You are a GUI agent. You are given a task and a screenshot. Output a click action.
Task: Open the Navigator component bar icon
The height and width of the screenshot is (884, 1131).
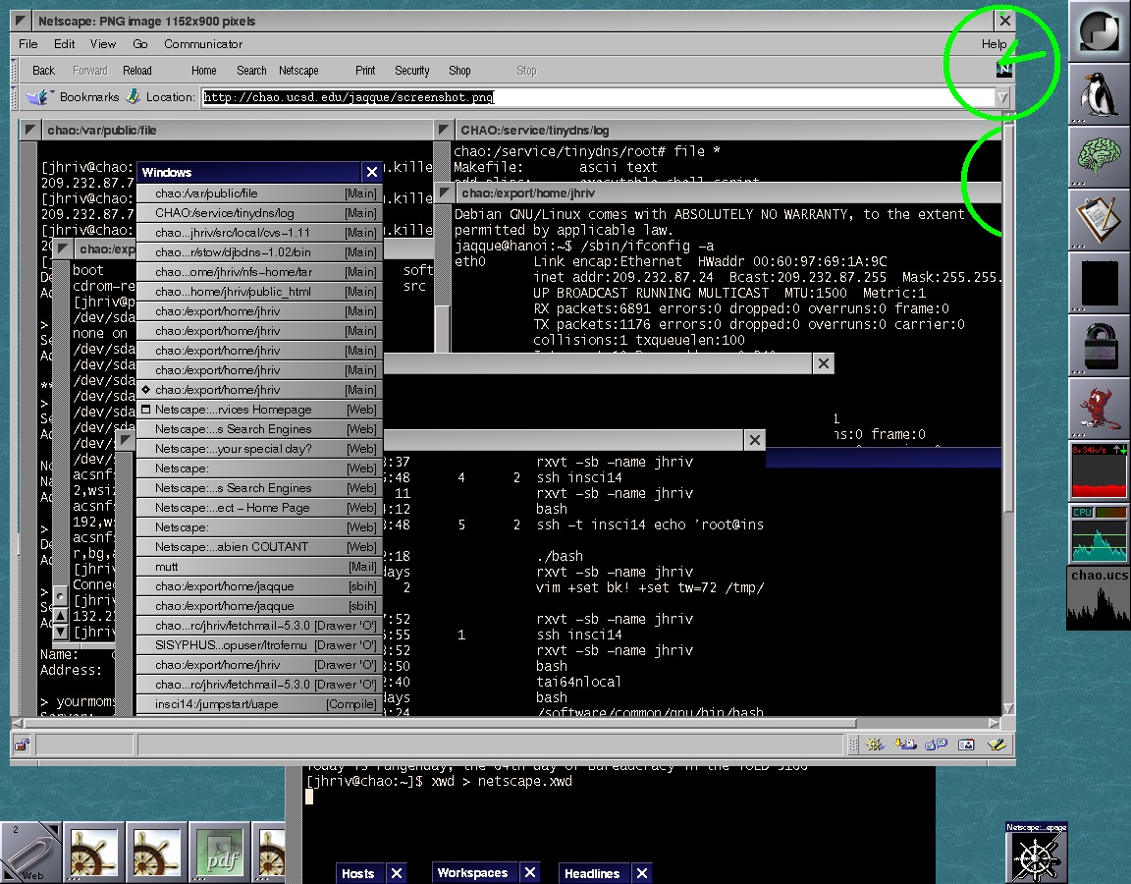coord(874,744)
